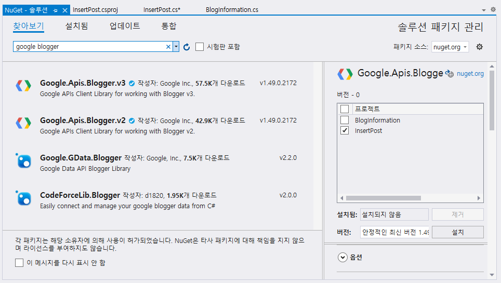
Task: Click the horizontal scrollbar thumb in project list
Action: pyautogui.click(x=384, y=198)
